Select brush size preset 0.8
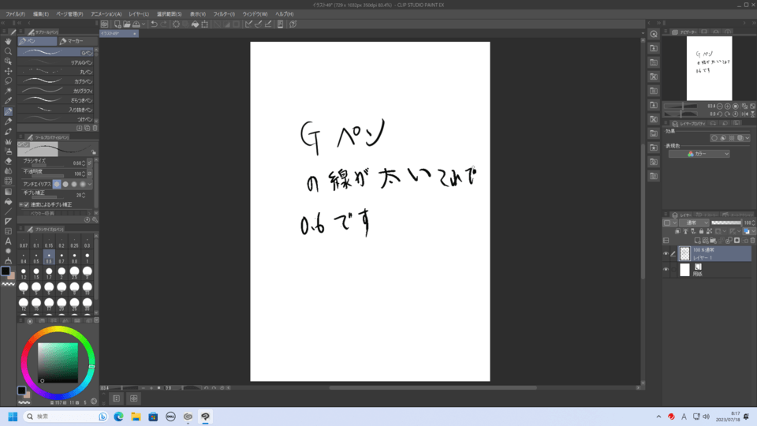This screenshot has height=426, width=757. [74, 257]
